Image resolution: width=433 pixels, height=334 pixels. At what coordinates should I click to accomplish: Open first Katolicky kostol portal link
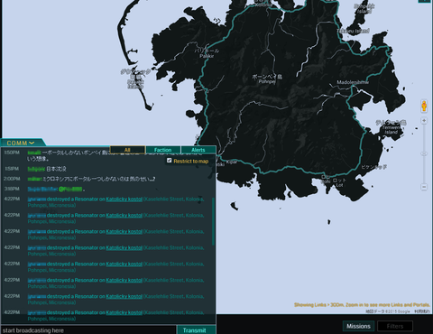[124, 199]
